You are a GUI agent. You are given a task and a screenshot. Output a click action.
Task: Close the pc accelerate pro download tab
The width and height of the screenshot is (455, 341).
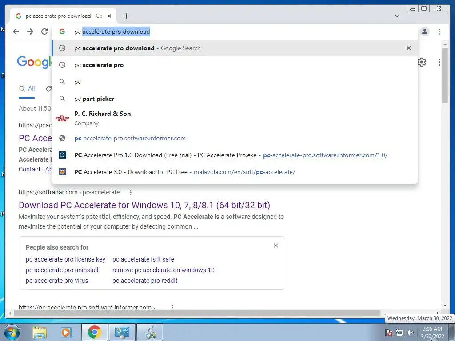[109, 16]
